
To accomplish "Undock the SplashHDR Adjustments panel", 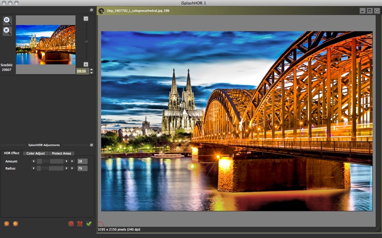I will pyautogui.click(x=91, y=145).
